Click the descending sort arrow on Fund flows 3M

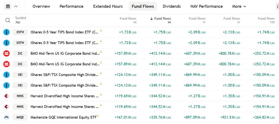pos(151,19)
